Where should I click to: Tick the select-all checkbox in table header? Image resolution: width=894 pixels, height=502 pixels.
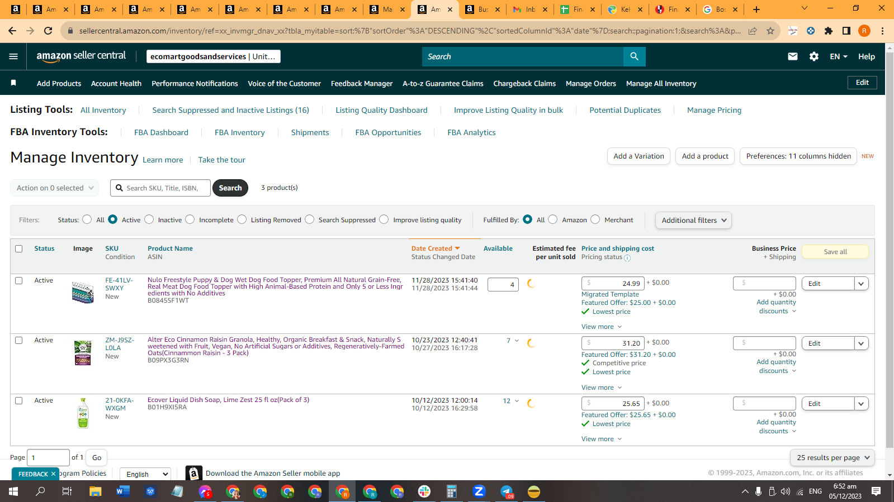coord(19,249)
